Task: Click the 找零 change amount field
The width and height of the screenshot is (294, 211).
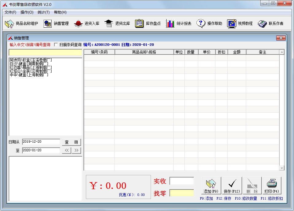Action: point(182,193)
